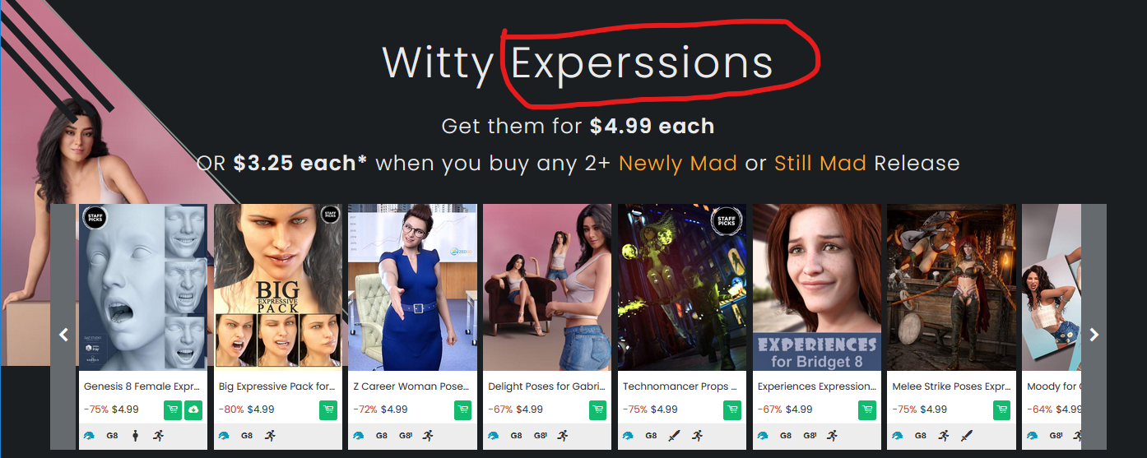Image resolution: width=1147 pixels, height=458 pixels.
Task: Open the Newly Mad link
Action: coord(678,163)
